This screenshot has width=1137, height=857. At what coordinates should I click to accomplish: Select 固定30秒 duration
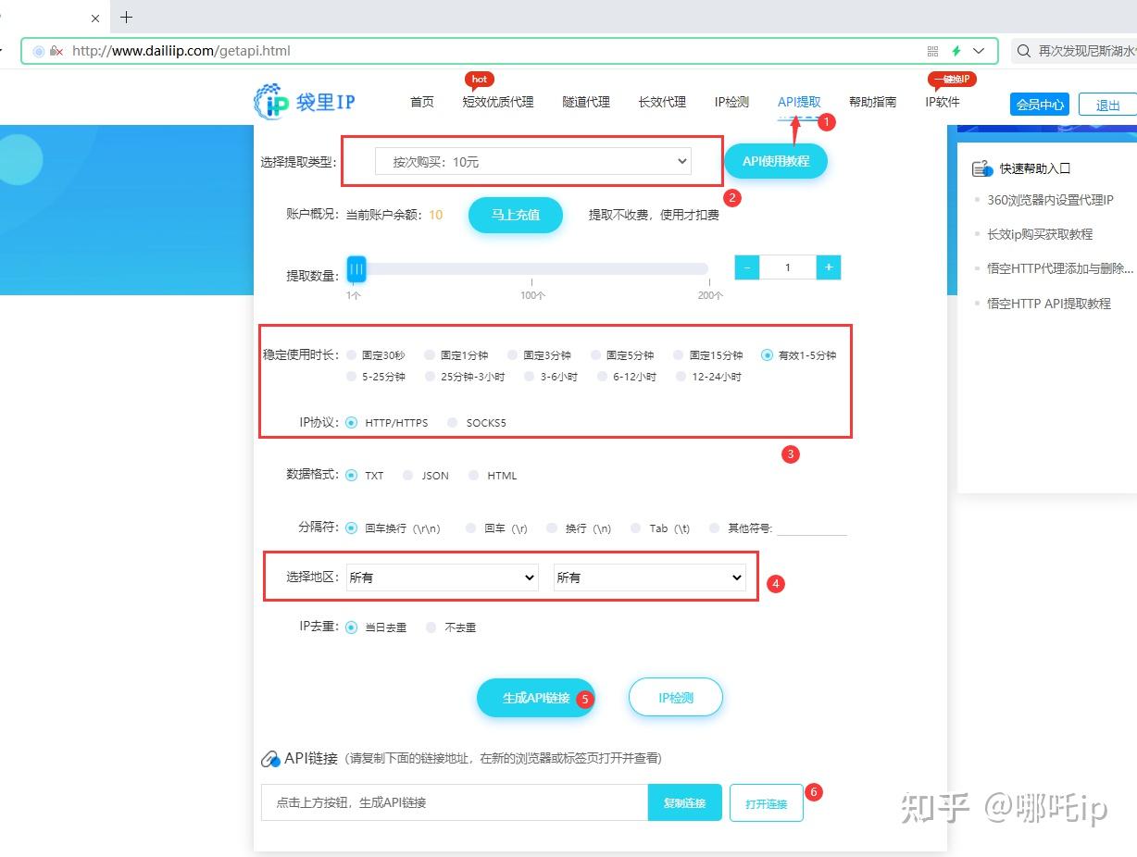352,354
